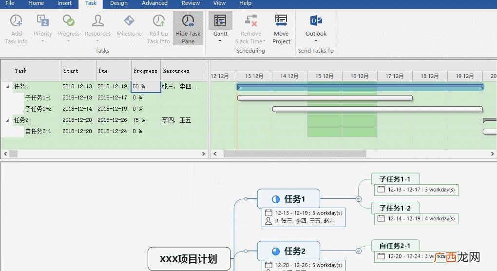
Task: Switch to the Review tab
Action: coord(191,3)
